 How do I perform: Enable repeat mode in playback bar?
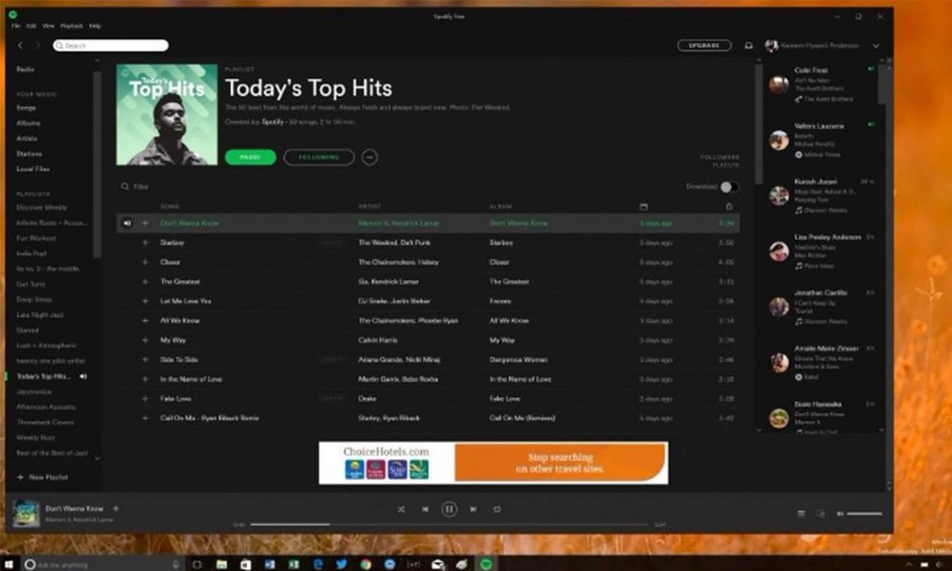(498, 509)
